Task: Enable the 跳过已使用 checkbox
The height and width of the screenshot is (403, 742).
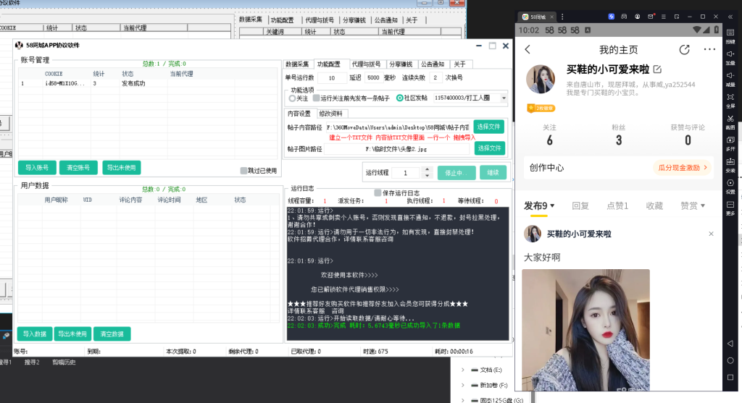Action: click(244, 171)
